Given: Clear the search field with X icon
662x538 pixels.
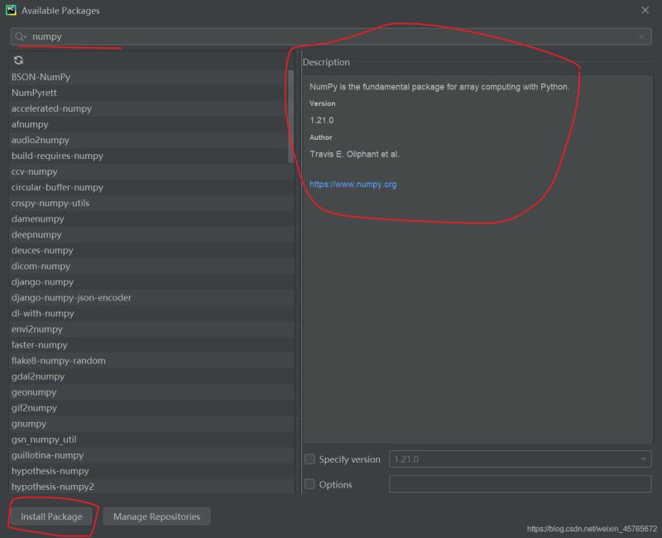Looking at the screenshot, I should coord(641,37).
